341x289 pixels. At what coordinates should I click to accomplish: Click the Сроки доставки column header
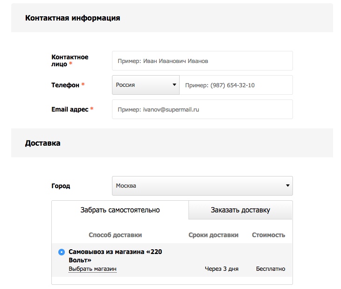tap(213, 235)
